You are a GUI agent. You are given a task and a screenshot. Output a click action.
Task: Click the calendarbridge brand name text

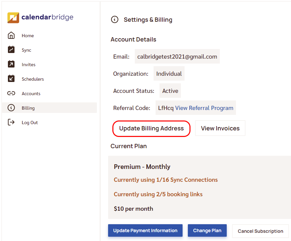click(47, 17)
